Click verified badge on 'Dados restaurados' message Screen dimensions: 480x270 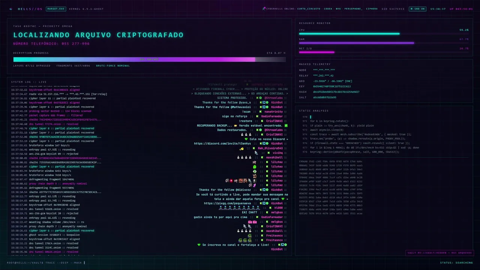click(260, 130)
